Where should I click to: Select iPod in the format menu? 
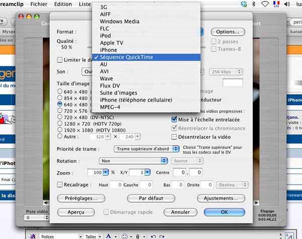pos(146,36)
